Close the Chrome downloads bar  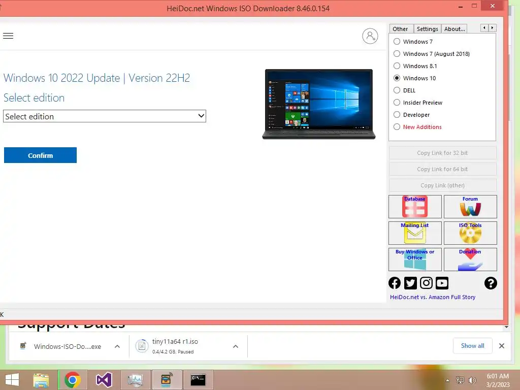[502, 346]
